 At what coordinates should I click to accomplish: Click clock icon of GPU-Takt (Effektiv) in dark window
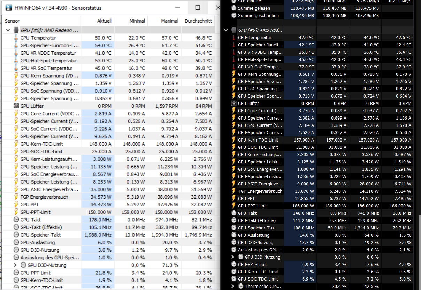click(234, 220)
